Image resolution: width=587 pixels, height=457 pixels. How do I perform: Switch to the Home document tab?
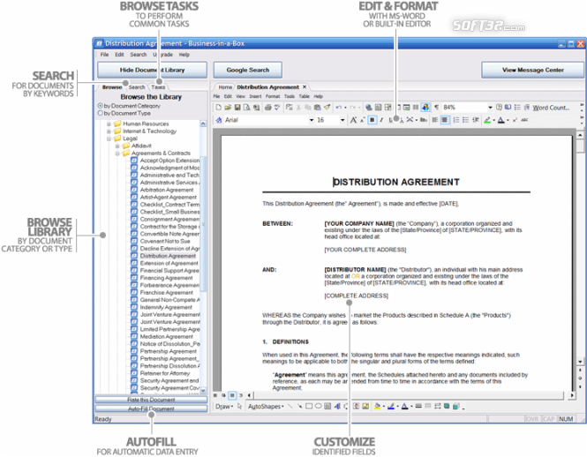[x=225, y=87]
